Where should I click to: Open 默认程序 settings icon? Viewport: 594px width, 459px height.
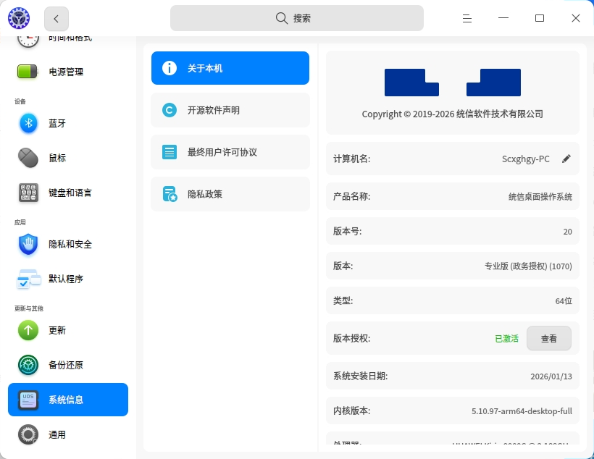28,279
